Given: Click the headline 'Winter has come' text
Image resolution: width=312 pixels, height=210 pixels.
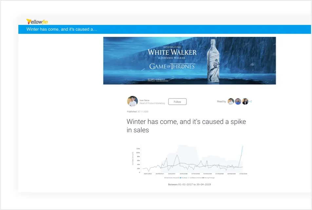Looking at the screenshot, I should click(186, 126).
